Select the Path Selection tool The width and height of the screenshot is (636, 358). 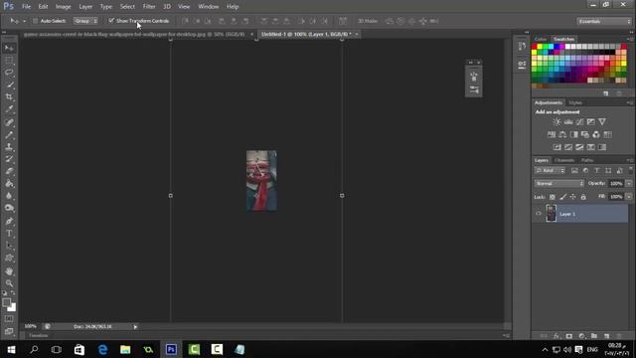click(9, 246)
